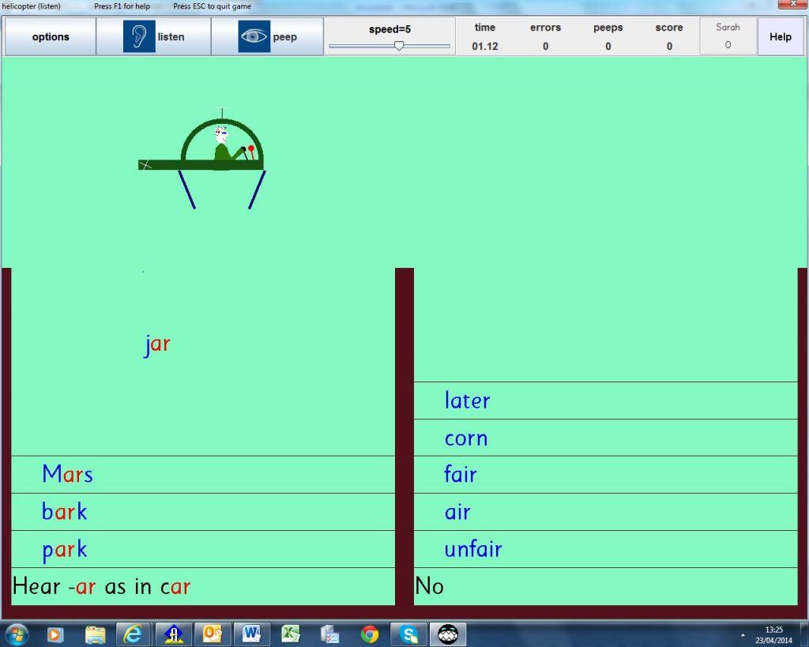Launch Microsoft Excel from the taskbar

tap(289, 634)
